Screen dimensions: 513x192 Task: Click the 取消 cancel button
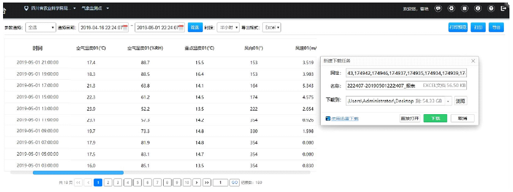tap(462, 119)
